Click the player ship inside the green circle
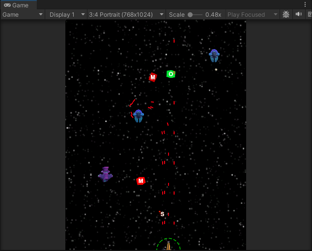 click(x=168, y=246)
